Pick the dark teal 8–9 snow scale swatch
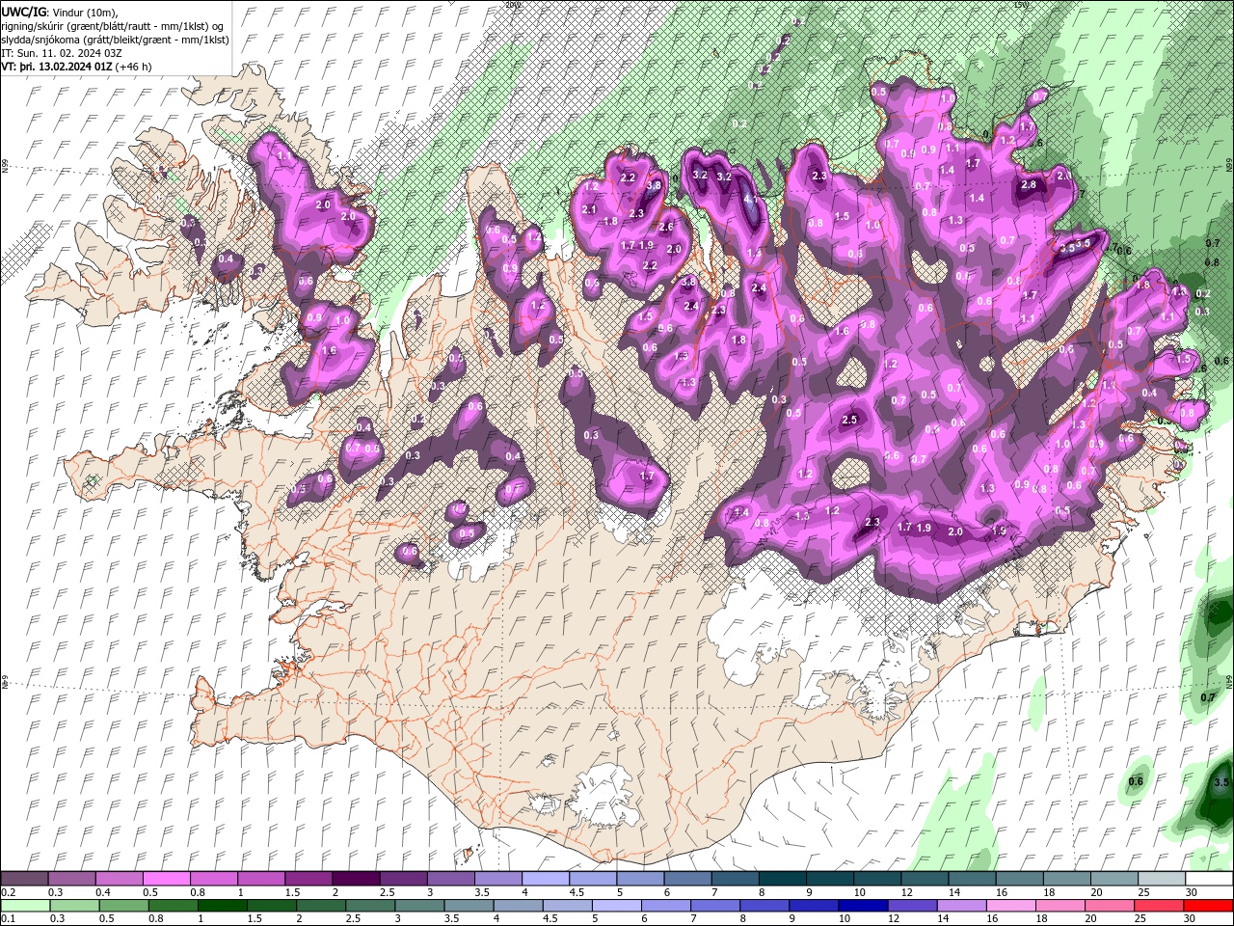The width and height of the screenshot is (1234, 926). 783,879
